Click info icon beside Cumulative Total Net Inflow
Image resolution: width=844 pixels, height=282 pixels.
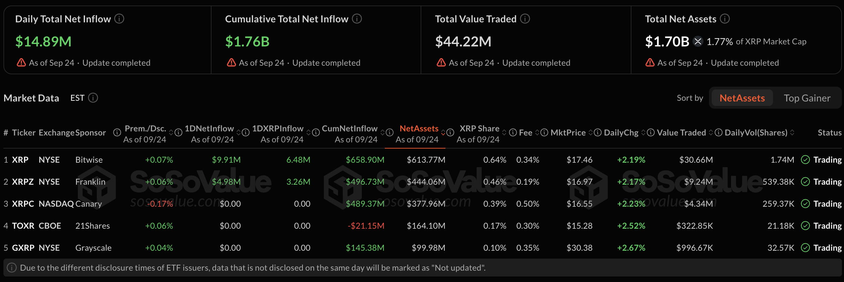[357, 19]
